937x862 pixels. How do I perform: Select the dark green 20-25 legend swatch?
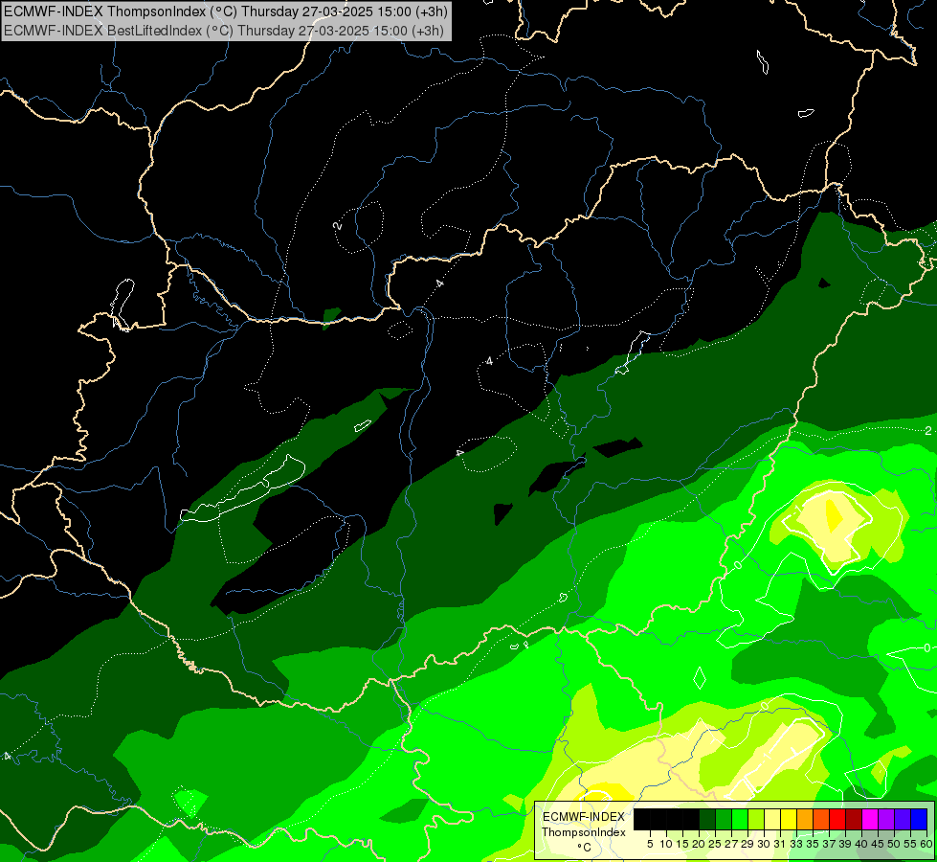(707, 819)
